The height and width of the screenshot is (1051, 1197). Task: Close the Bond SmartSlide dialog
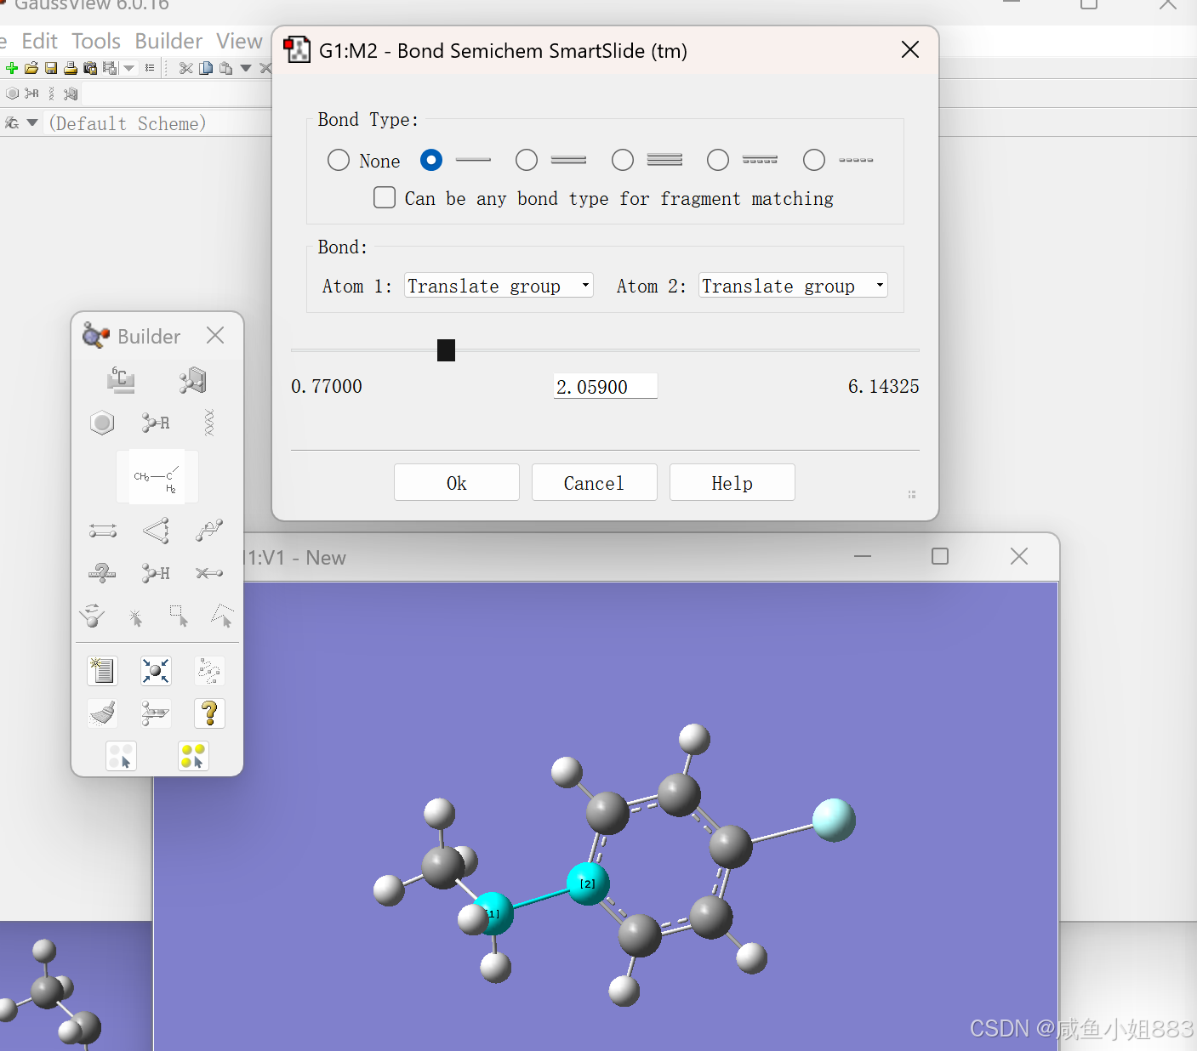pos(910,50)
